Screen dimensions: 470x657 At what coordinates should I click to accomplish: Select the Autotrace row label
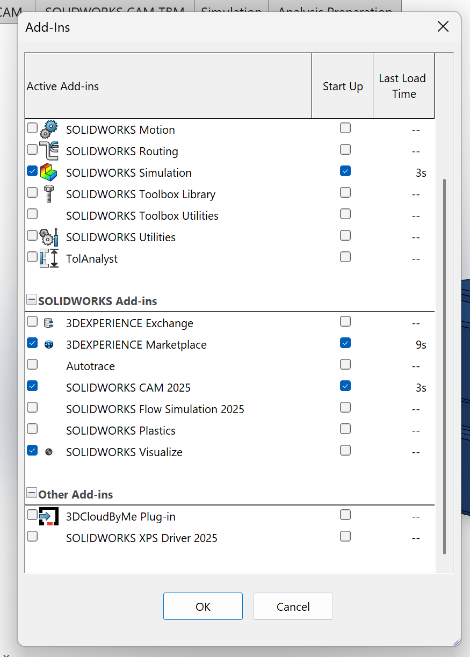[x=90, y=366]
